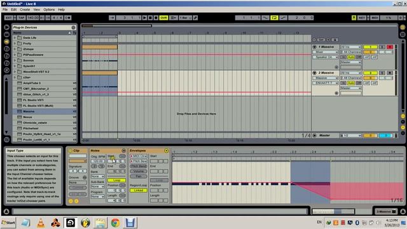This screenshot has width=407, height=229.
Task: Toggle the OVR overdub switch
Action: (163, 18)
